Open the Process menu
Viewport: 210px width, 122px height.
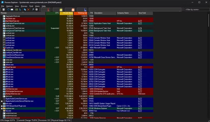coord(24,6)
